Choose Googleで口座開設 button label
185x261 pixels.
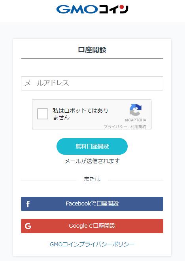pos(92,226)
